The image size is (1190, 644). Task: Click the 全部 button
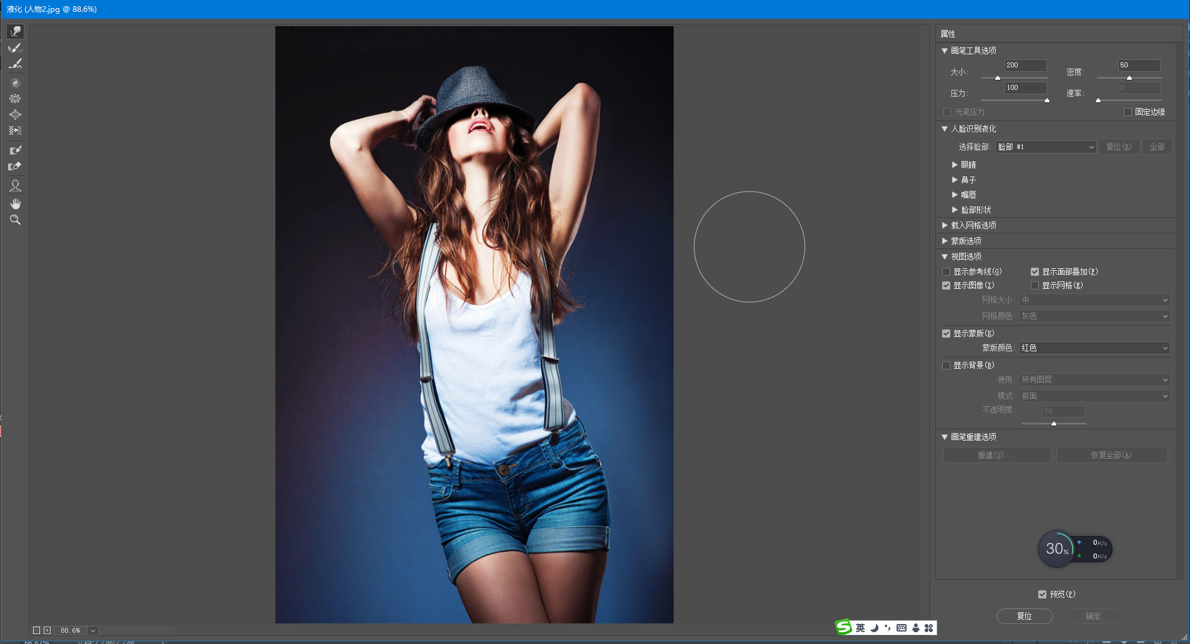coord(1157,147)
